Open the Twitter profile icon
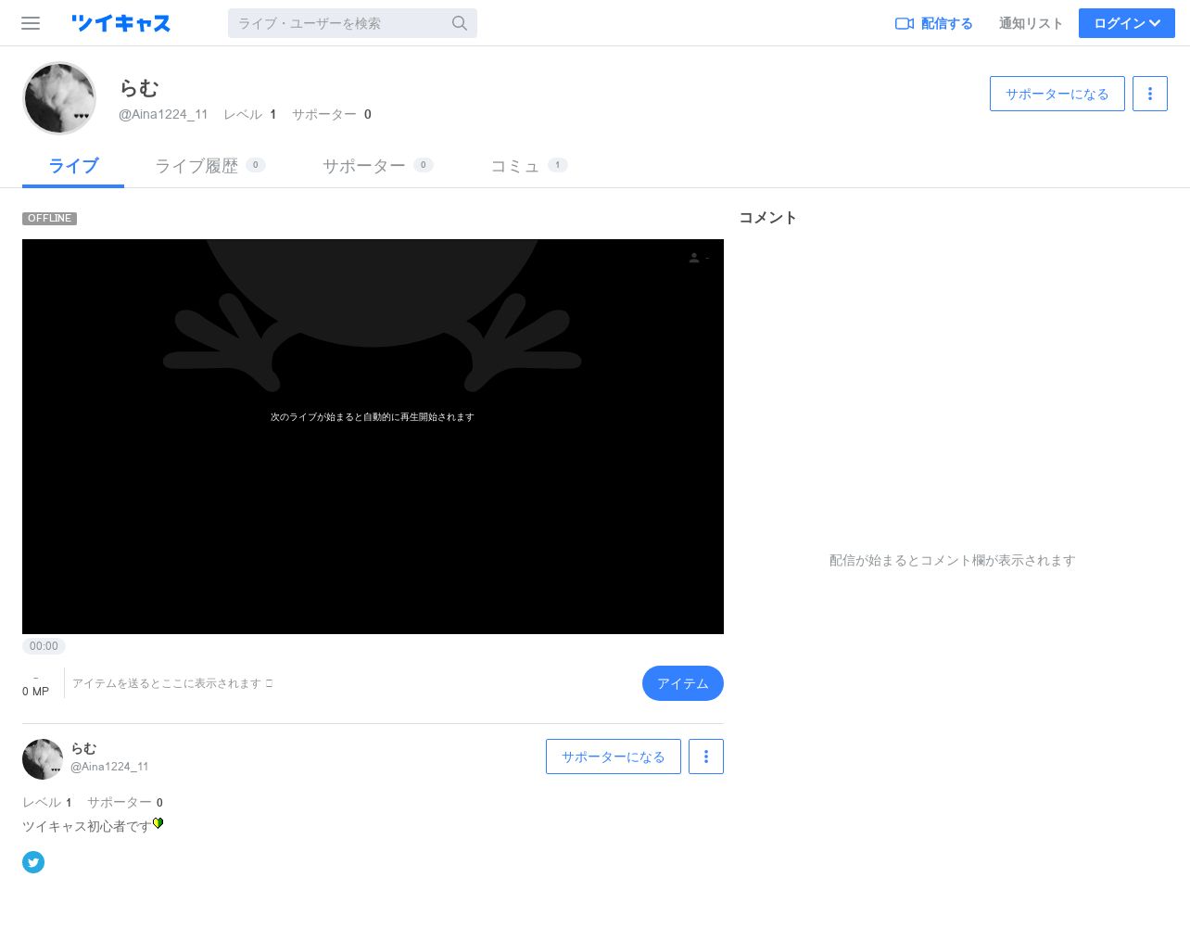Screen dimensions: 1190x941 click(33, 862)
